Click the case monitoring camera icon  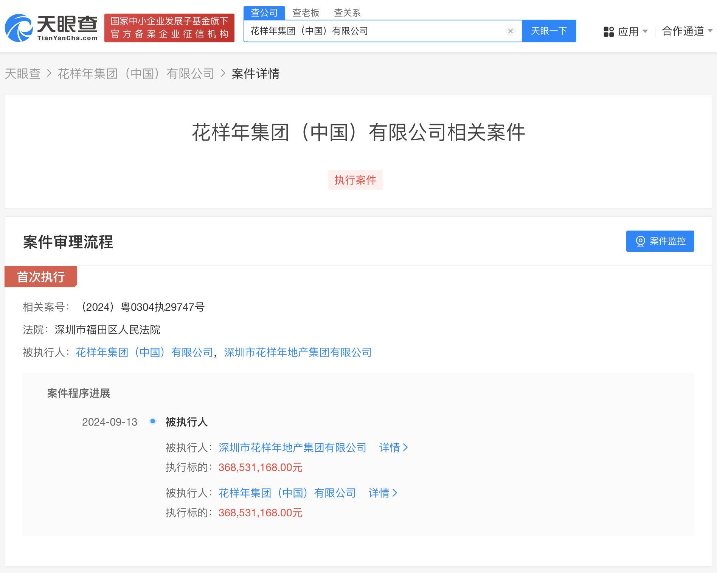pyautogui.click(x=640, y=241)
